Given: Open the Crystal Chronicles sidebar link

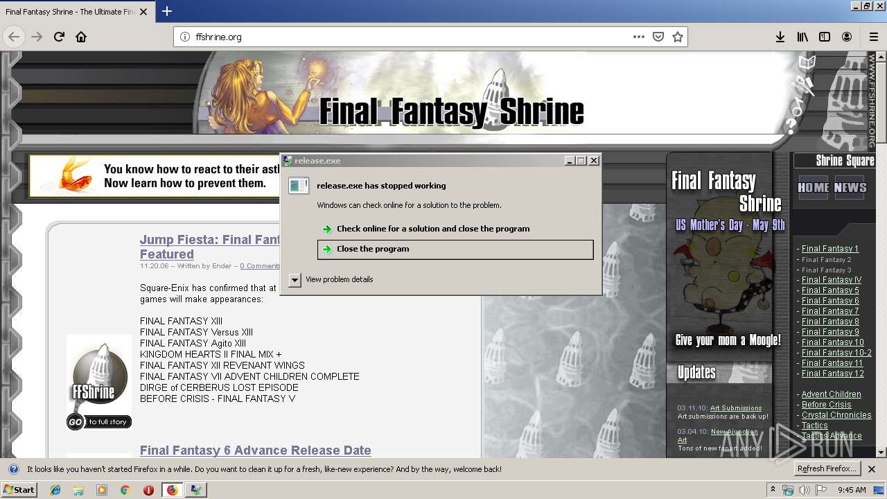Looking at the screenshot, I should (836, 415).
